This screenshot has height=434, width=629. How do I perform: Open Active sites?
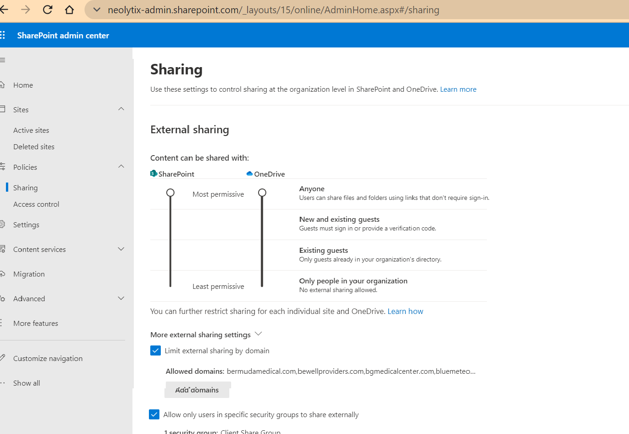pos(31,131)
